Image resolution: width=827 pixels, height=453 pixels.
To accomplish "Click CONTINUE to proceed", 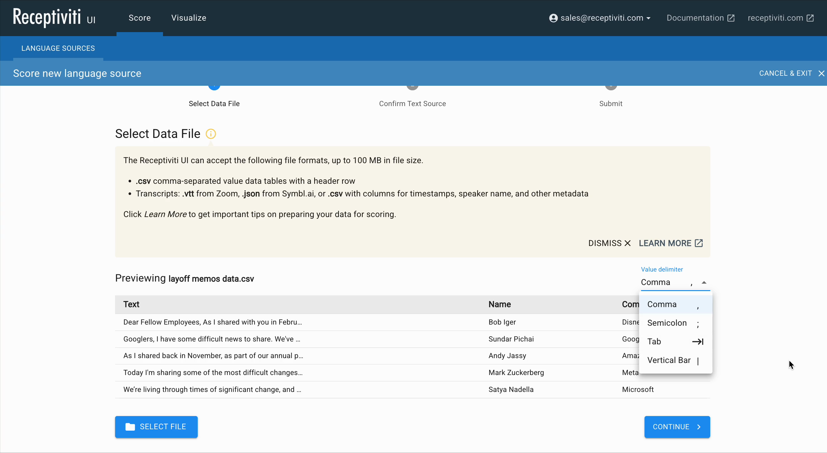I will pyautogui.click(x=677, y=427).
